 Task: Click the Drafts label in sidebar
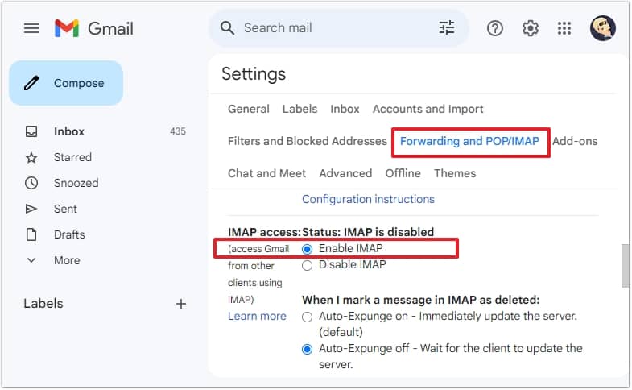click(69, 234)
